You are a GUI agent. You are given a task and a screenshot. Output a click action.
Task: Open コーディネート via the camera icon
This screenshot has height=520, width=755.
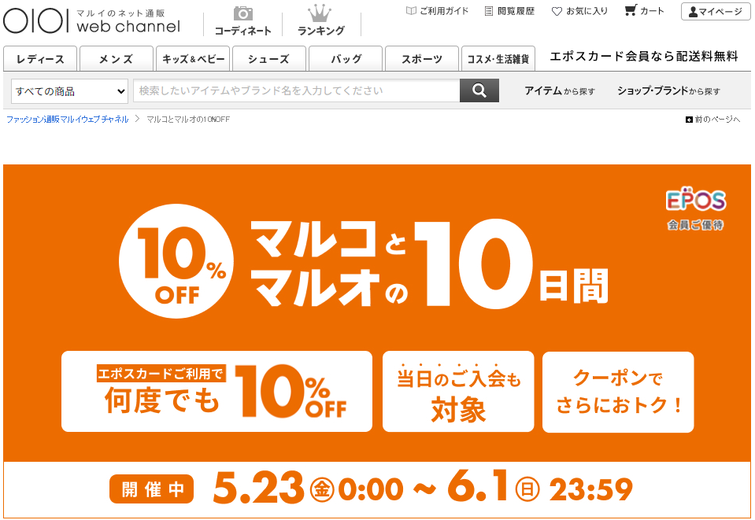(x=242, y=21)
